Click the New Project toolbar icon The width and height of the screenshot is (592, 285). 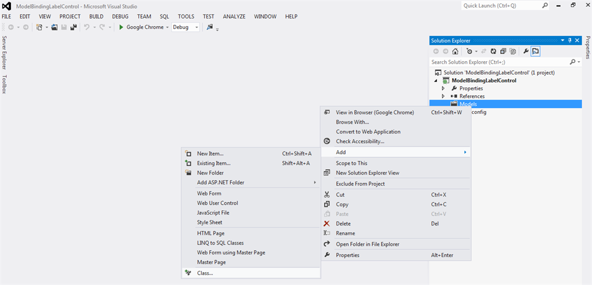pyautogui.click(x=40, y=27)
